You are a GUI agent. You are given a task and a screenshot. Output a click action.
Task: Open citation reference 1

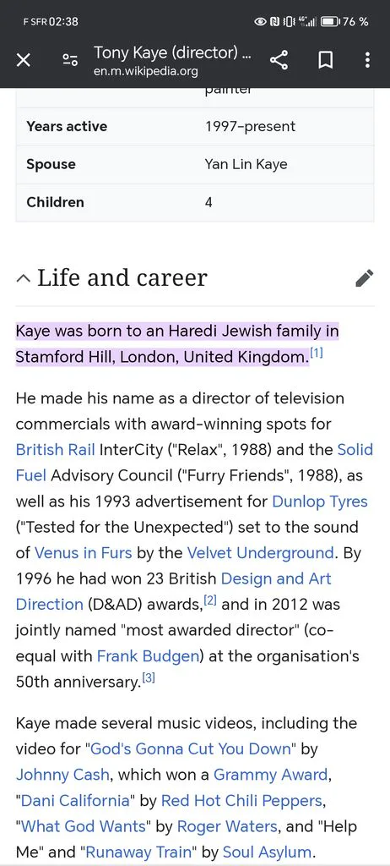tap(316, 353)
